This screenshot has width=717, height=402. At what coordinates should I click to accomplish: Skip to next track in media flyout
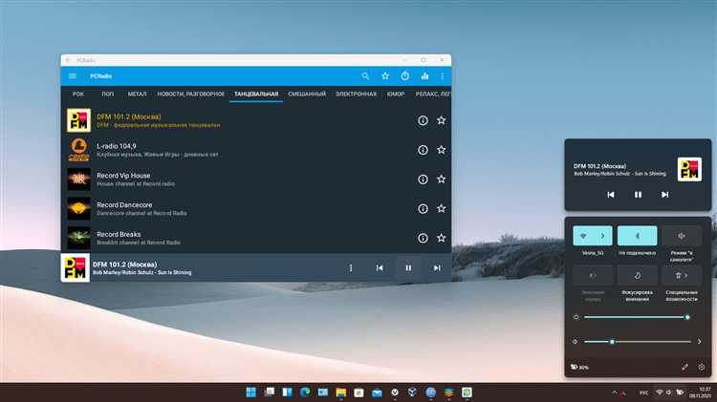coord(664,195)
